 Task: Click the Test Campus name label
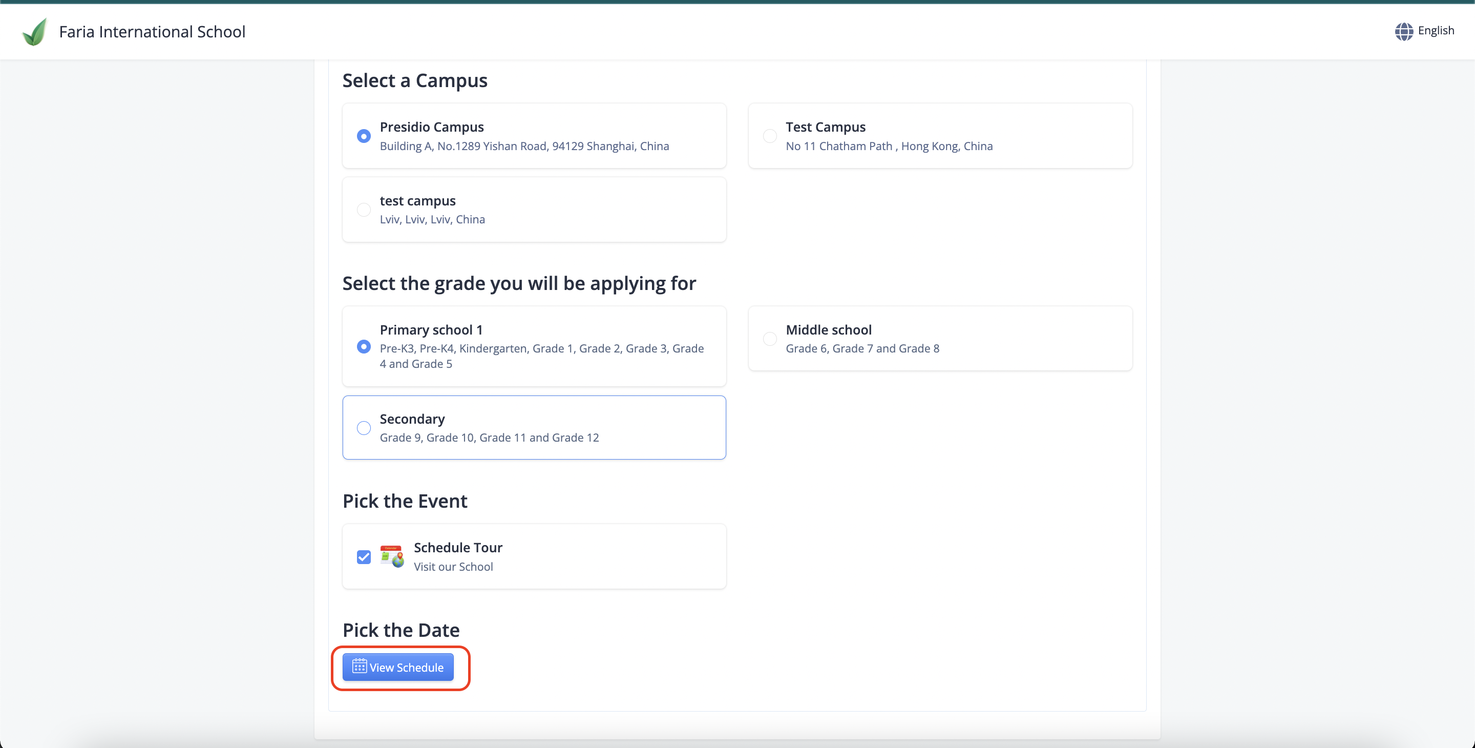click(x=825, y=127)
